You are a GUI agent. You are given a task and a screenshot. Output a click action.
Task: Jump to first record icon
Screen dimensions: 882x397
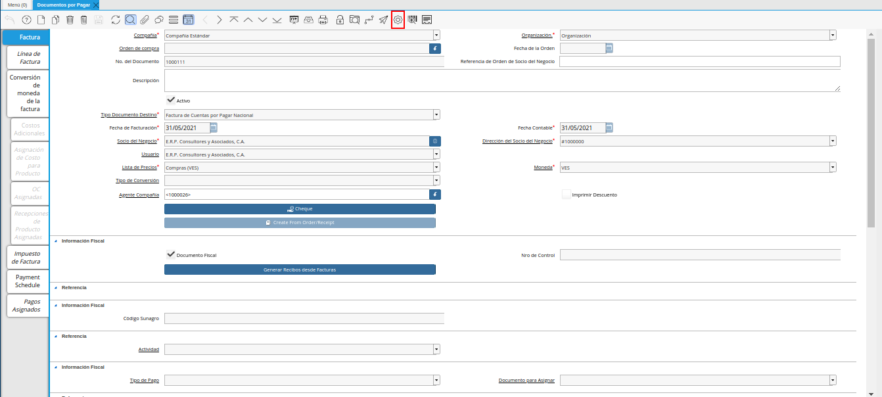point(234,20)
